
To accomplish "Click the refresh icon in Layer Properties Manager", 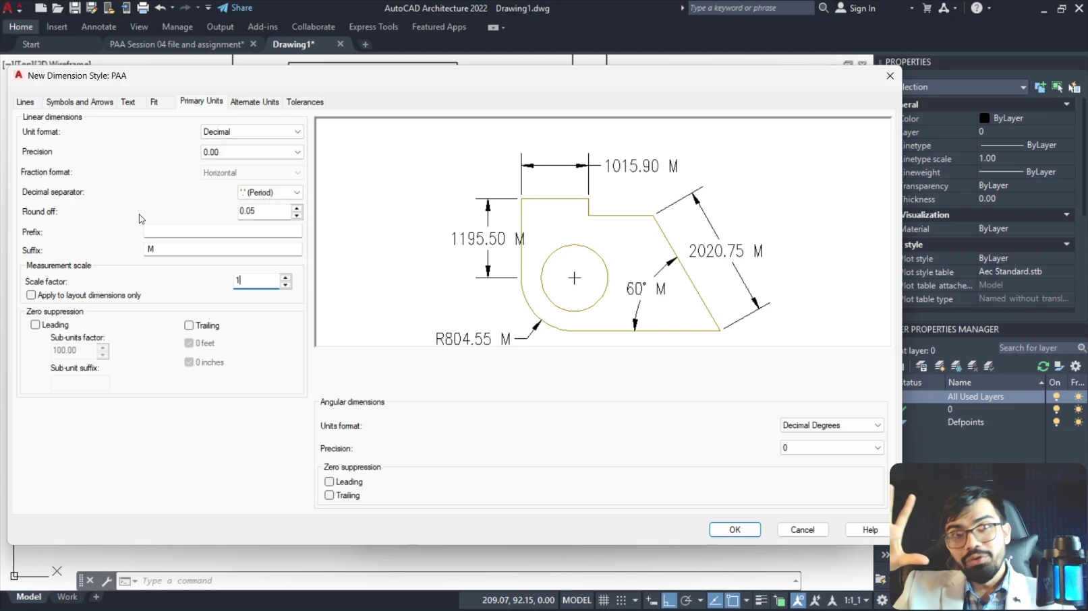I will (x=1043, y=366).
